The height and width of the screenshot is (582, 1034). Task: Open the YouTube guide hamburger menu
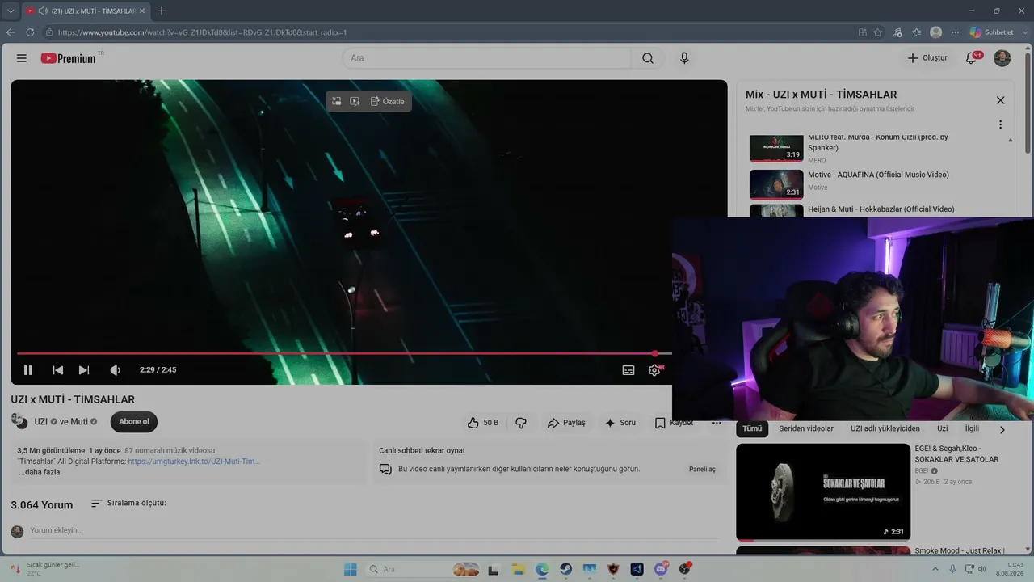(22, 58)
